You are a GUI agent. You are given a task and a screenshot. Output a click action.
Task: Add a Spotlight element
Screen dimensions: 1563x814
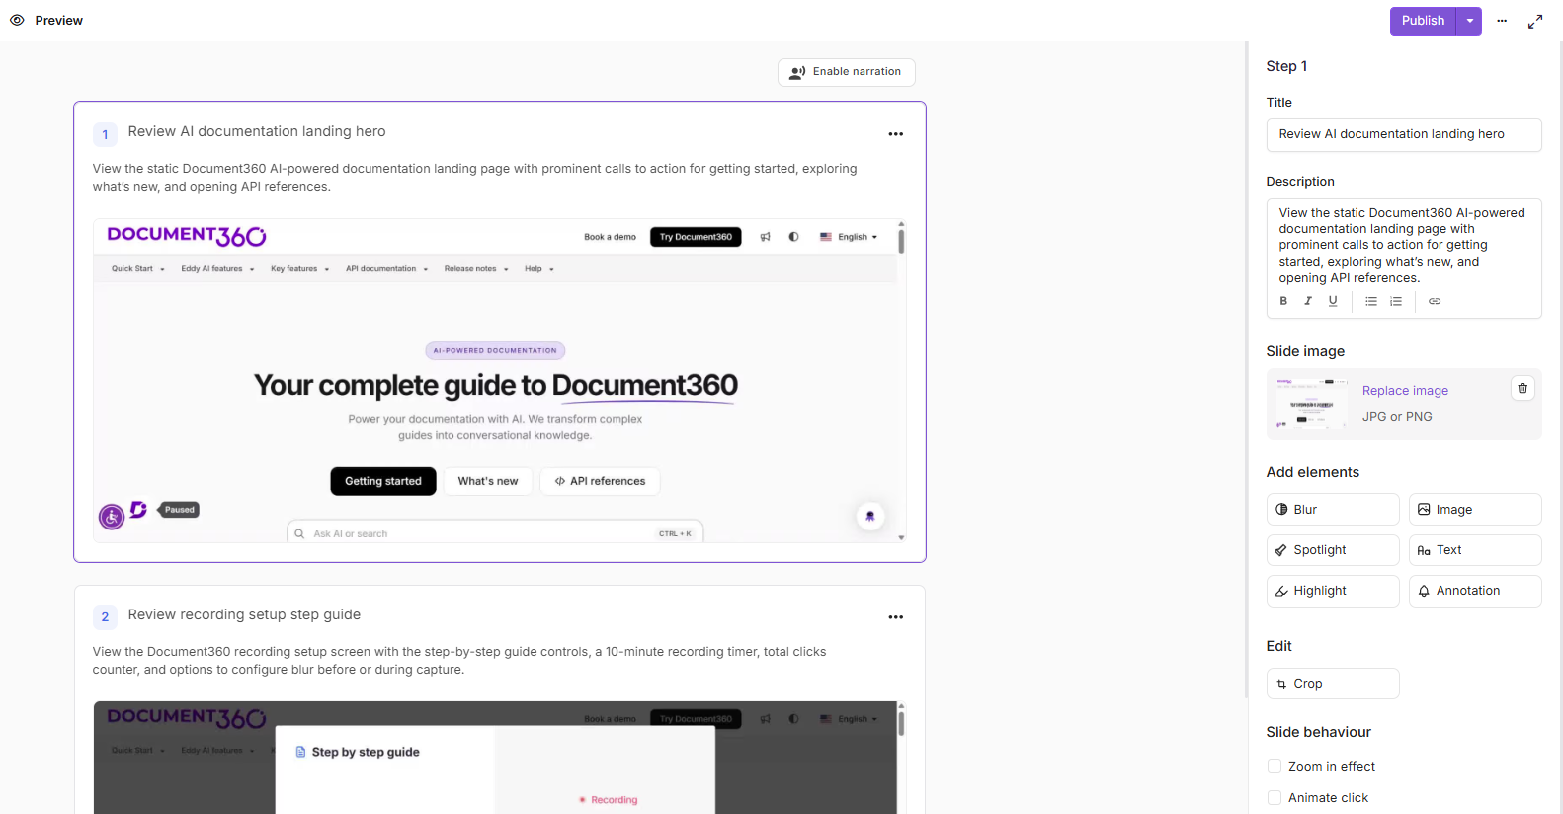click(1333, 550)
